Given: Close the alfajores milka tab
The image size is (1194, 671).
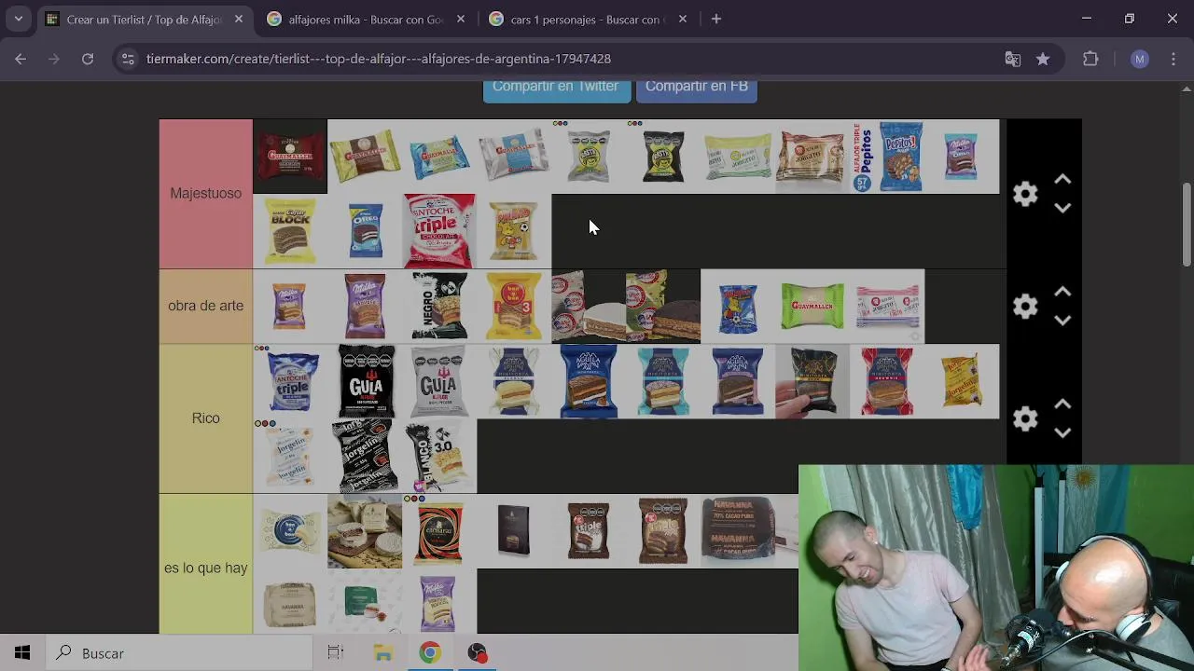Looking at the screenshot, I should pyautogui.click(x=461, y=19).
